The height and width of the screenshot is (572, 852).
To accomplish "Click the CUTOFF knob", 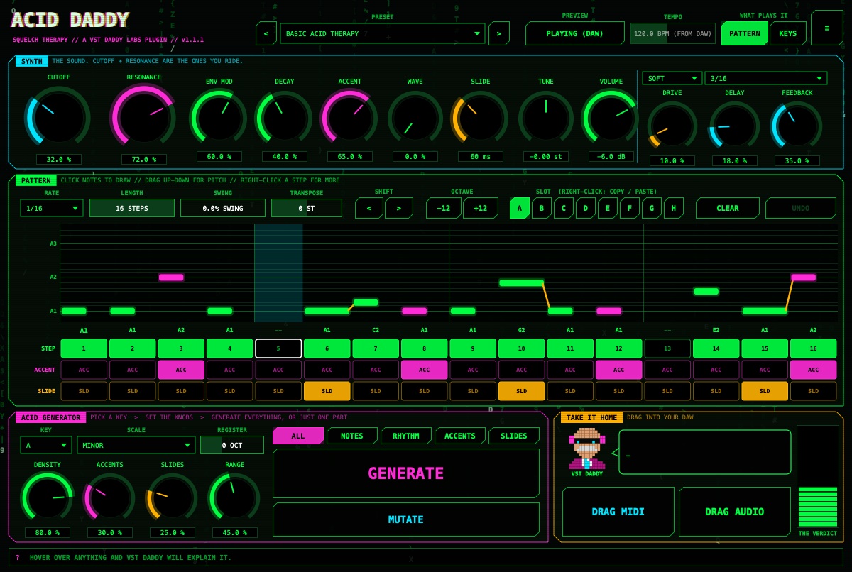I will coord(58,118).
